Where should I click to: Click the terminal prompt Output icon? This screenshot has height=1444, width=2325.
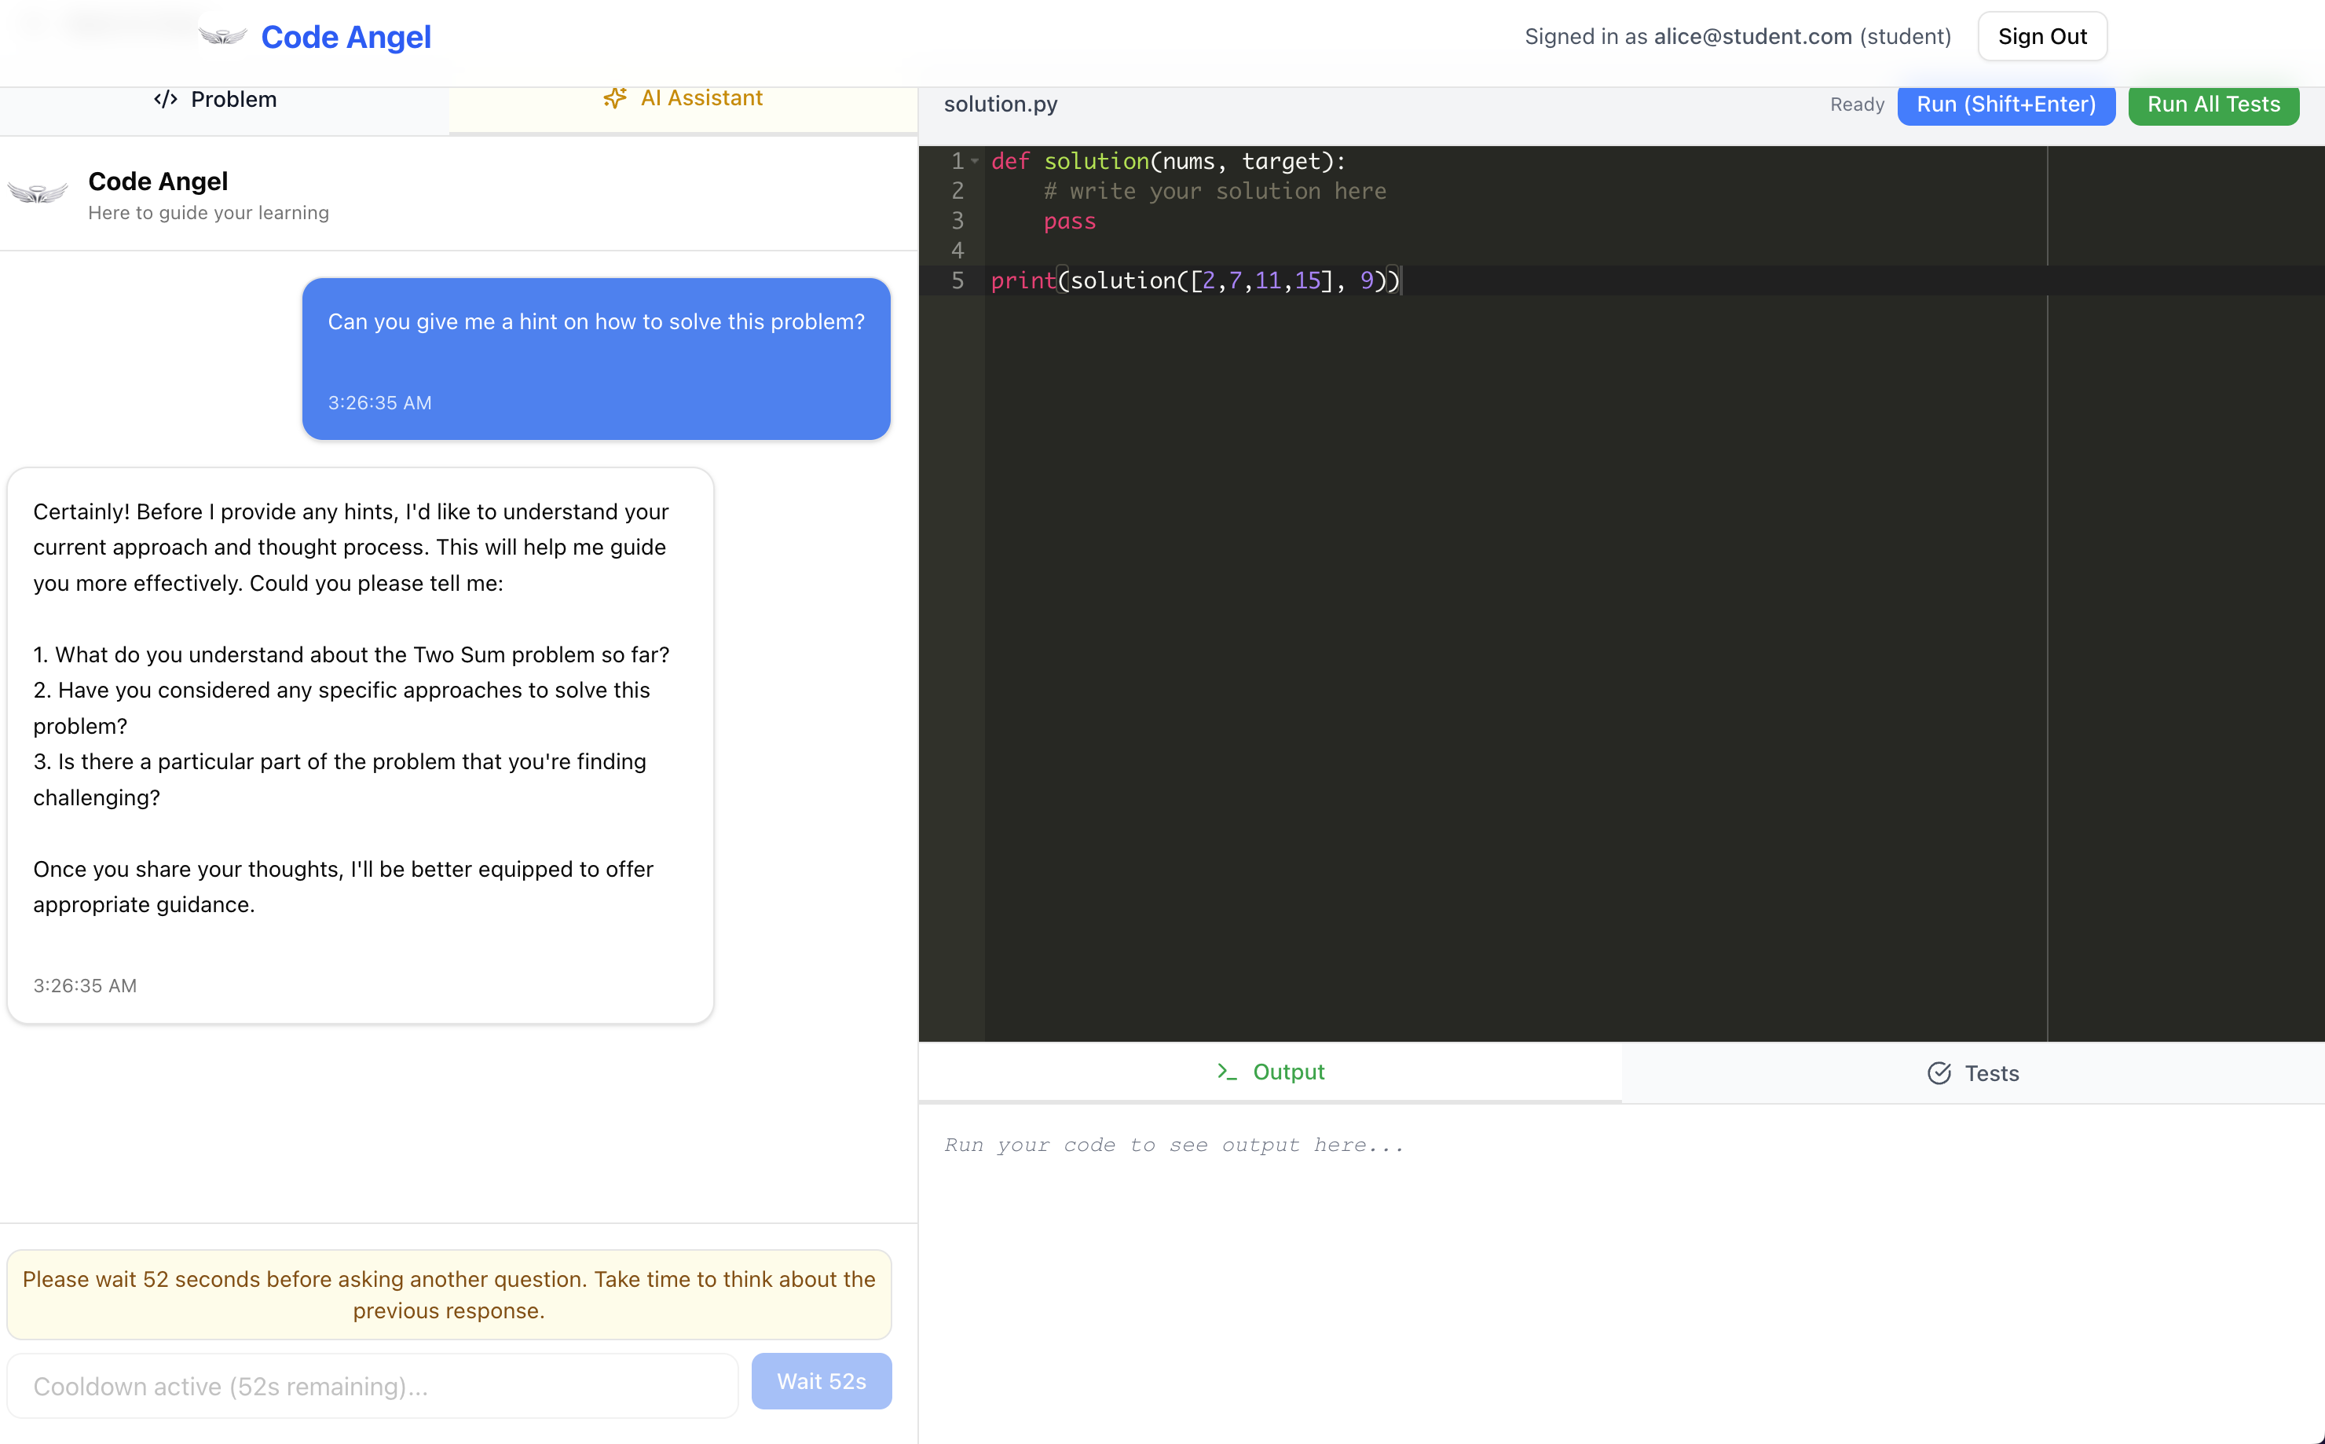1227,1072
